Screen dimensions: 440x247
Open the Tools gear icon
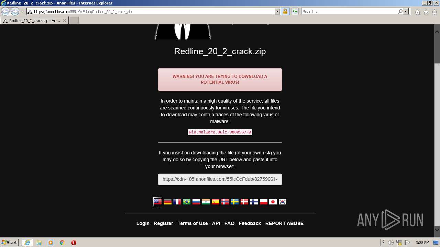click(x=434, y=12)
